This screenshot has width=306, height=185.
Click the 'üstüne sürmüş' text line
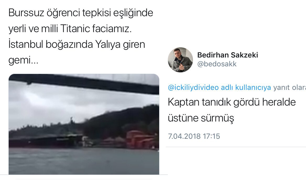coord(201,118)
